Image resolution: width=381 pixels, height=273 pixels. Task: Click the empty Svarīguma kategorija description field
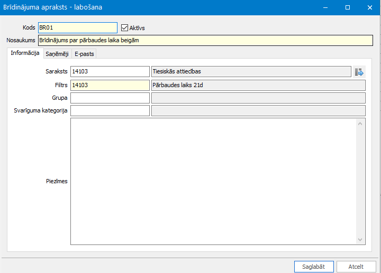click(x=258, y=110)
